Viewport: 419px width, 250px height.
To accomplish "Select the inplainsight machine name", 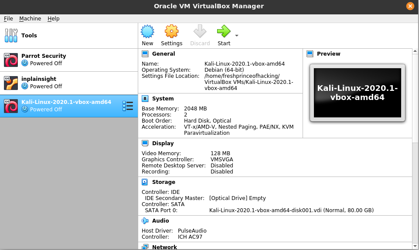I will pos(39,79).
